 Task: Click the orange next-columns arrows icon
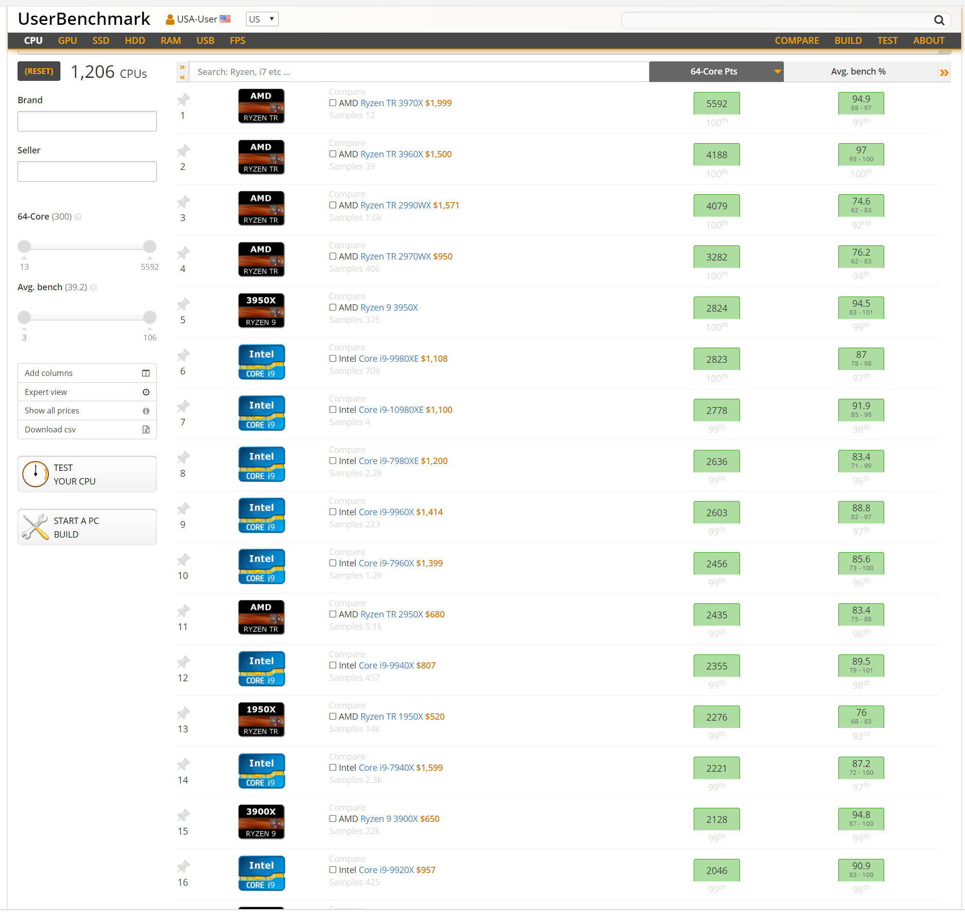[x=944, y=73]
